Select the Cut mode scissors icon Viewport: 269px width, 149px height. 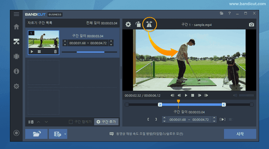17,42
